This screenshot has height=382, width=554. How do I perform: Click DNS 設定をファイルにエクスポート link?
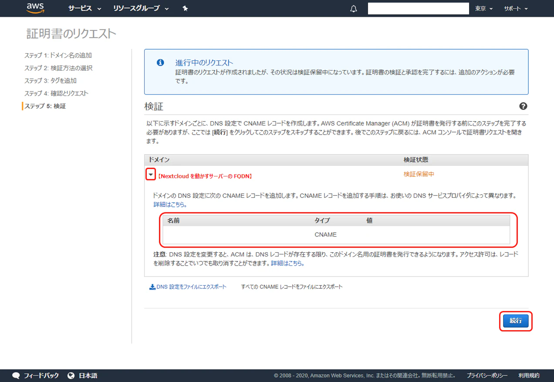pyautogui.click(x=191, y=287)
